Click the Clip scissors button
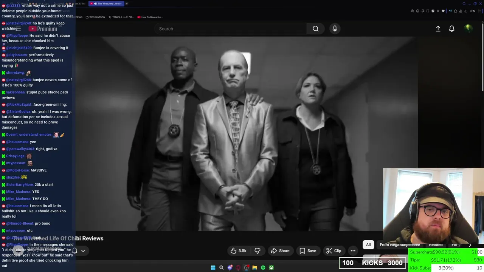The height and width of the screenshot is (272, 484). (334, 251)
